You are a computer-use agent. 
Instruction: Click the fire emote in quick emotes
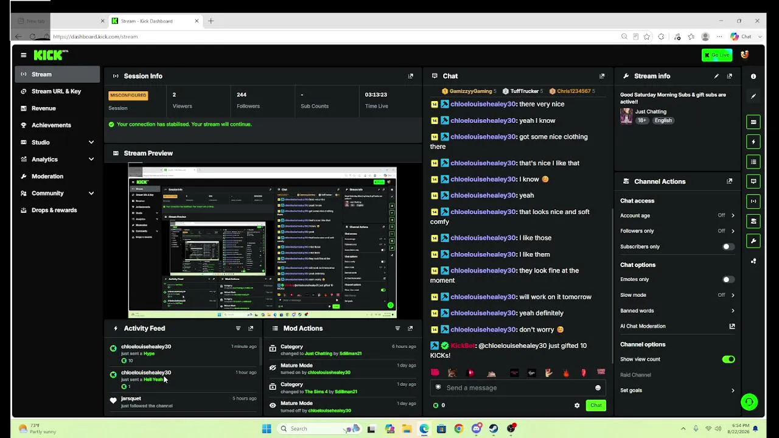click(566, 372)
